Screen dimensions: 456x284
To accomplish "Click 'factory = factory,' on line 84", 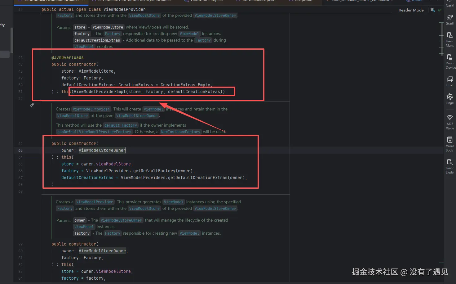I will [83, 278].
